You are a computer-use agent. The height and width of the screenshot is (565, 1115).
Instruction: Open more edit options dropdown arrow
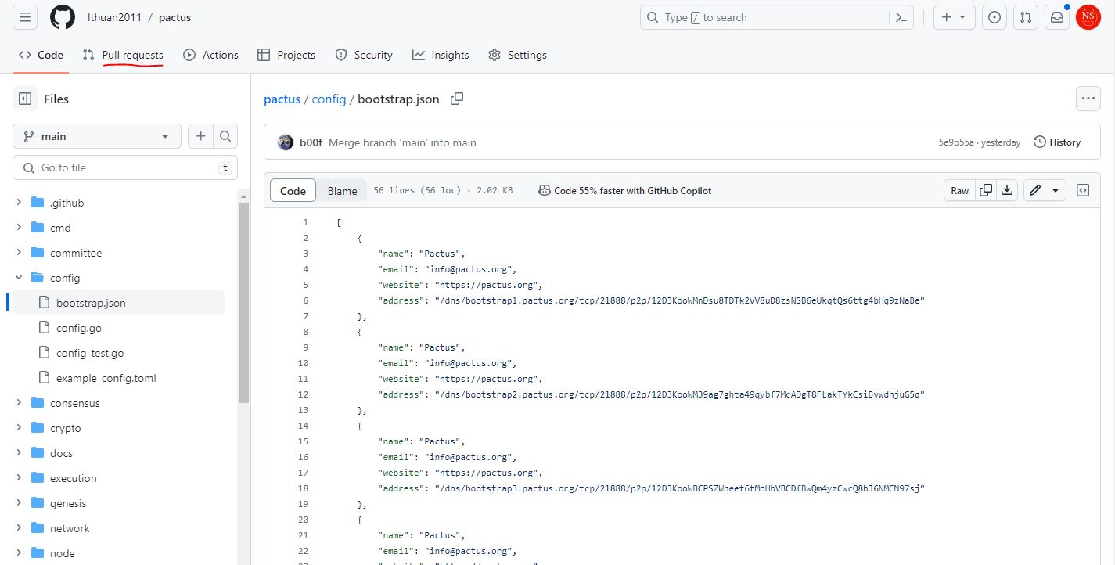coord(1056,190)
